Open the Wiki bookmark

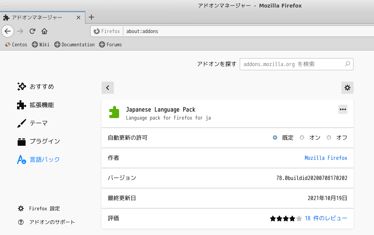(x=41, y=45)
